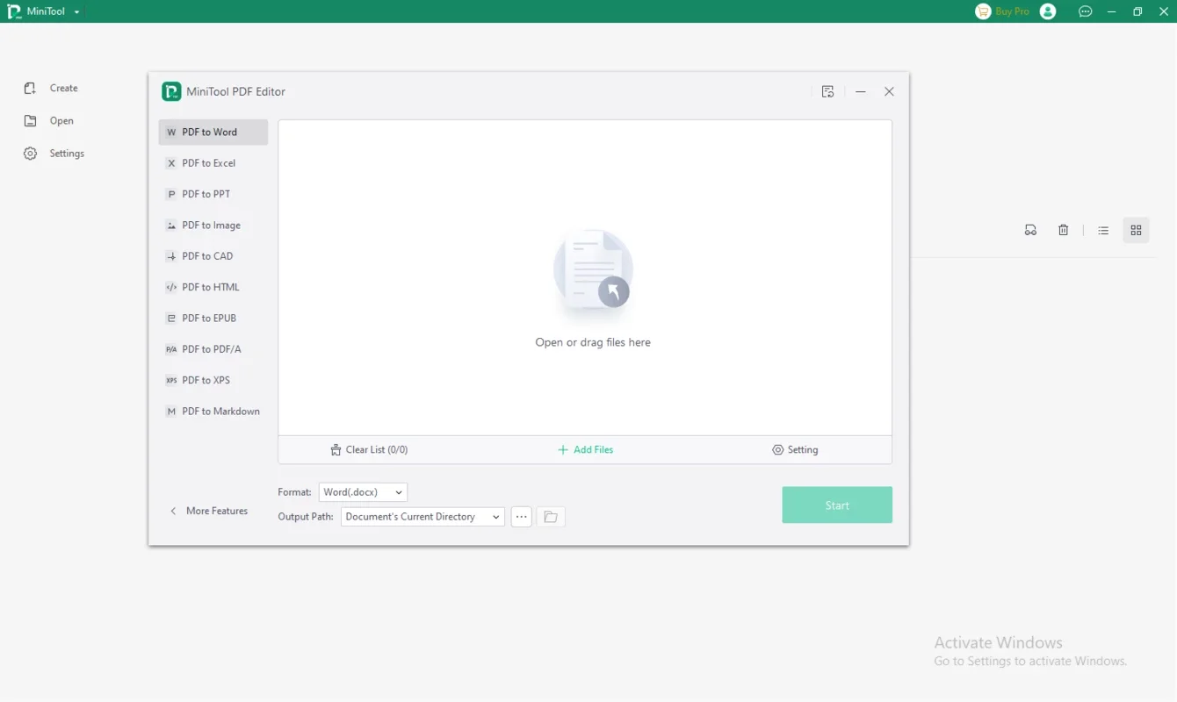Image resolution: width=1177 pixels, height=702 pixels.
Task: Select PDF to PPT conversion
Action: click(213, 194)
